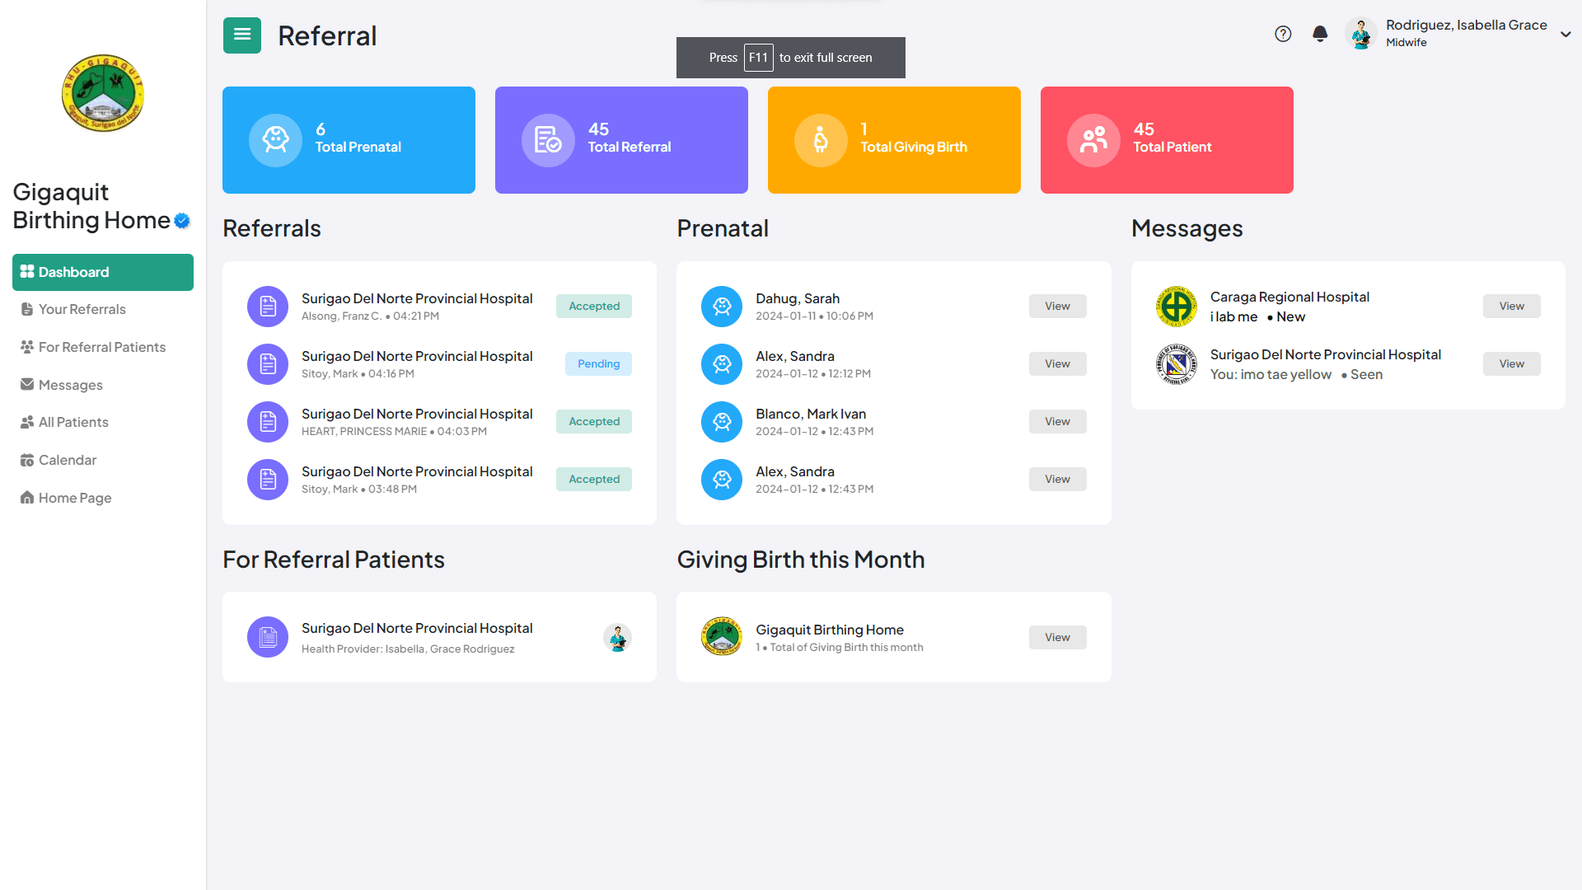This screenshot has height=890, width=1582.
Task: View Giving Birth record for Gigaquit Birthing Home
Action: (1057, 637)
